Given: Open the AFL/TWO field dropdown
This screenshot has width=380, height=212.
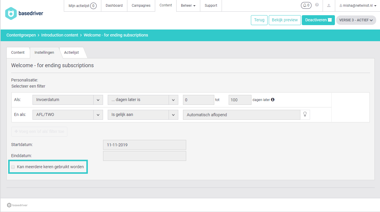Looking at the screenshot, I should pos(68,114).
